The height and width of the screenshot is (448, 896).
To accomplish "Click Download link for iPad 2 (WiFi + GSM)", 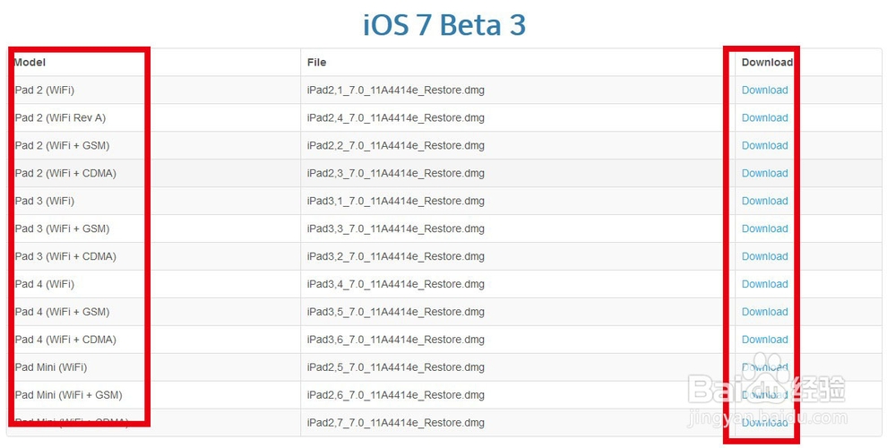I will (764, 146).
